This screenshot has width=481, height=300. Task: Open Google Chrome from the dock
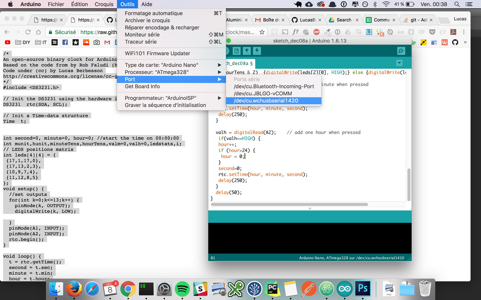click(x=128, y=288)
